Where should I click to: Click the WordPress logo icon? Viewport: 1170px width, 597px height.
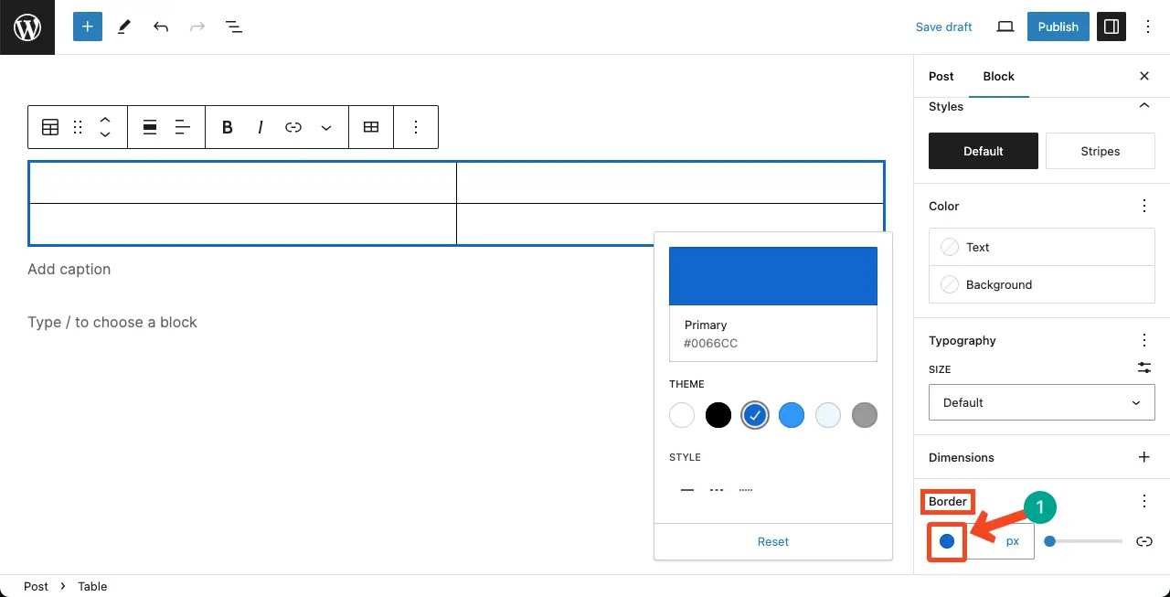coord(27,27)
